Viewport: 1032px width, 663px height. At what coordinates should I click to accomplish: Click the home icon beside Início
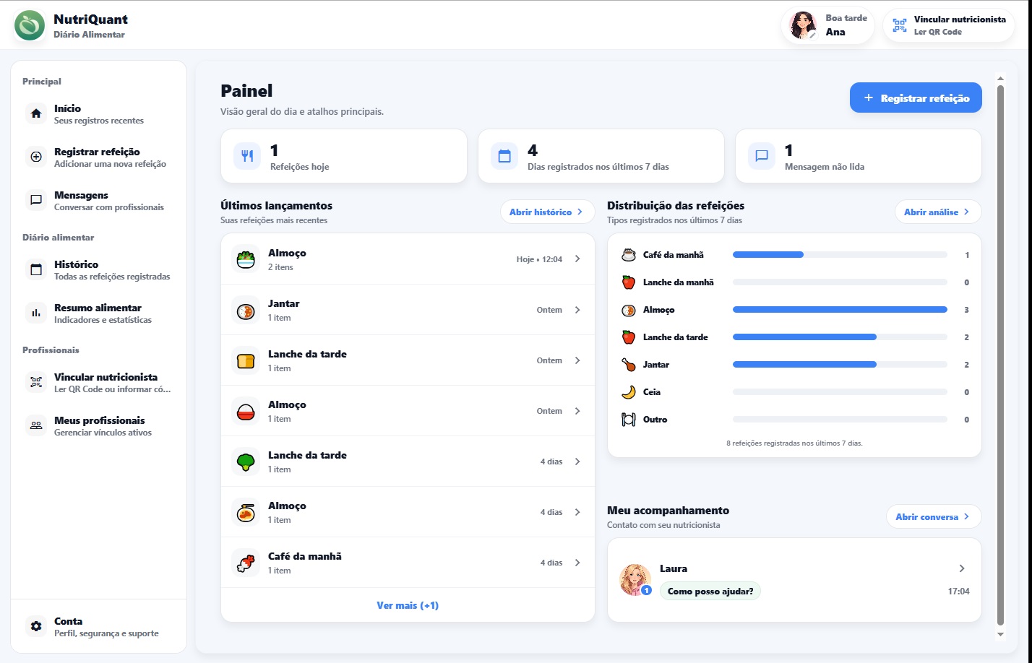[36, 114]
